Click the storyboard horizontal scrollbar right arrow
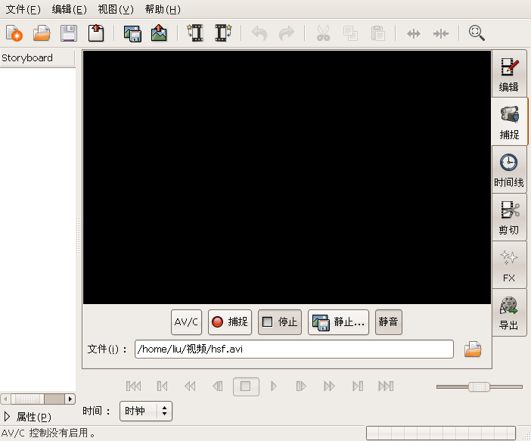 70,399
